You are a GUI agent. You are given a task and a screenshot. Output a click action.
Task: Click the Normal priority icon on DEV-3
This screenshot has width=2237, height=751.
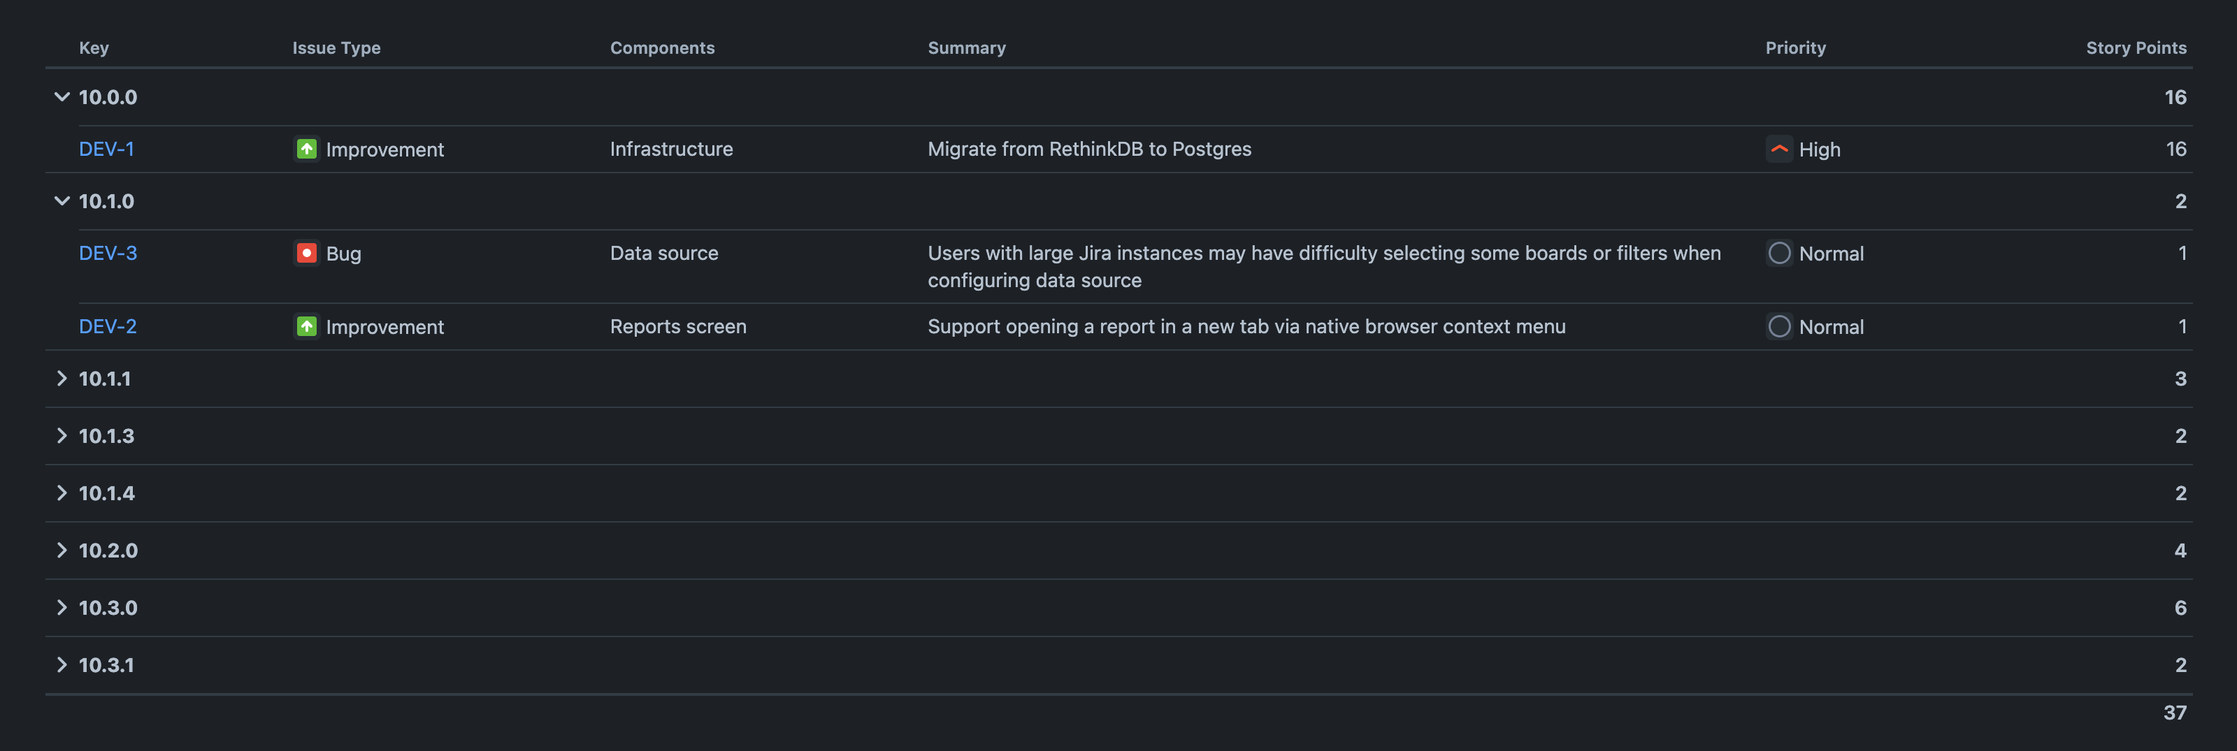pos(1778,253)
